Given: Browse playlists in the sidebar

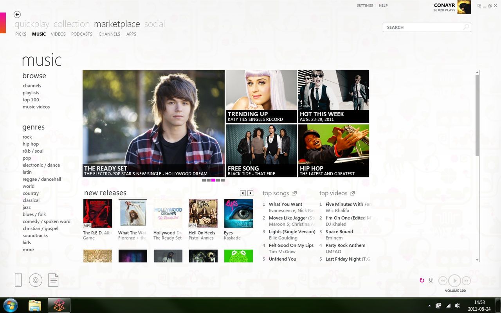Looking at the screenshot, I should pyautogui.click(x=31, y=93).
